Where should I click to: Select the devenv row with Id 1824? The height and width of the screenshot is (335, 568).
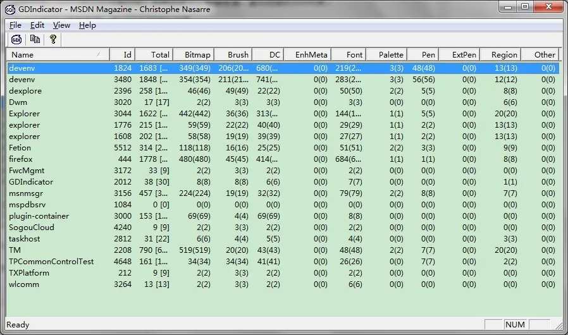tap(283, 68)
